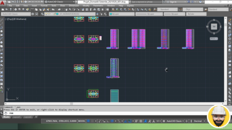
Task: Click the Customize wrench icon beside command line
Action: pyautogui.click(x=1, y=113)
